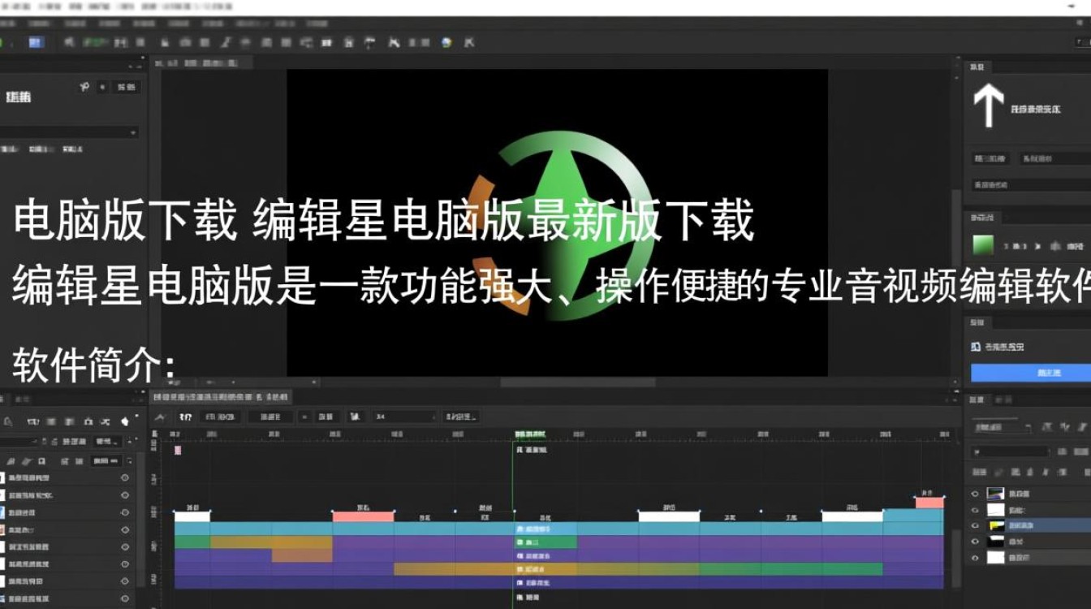The image size is (1091, 609).
Task: Click the hand tool icon in the left toolbar
Action: tap(125, 421)
